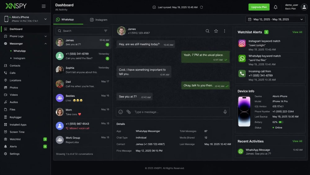This screenshot has width=310, height=175.
Task: Attach file with paperclip icon
Action: tap(129, 112)
